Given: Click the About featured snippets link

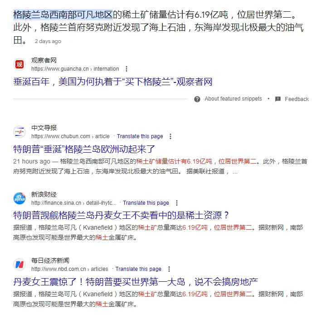Looking at the screenshot, I should click(x=233, y=99).
